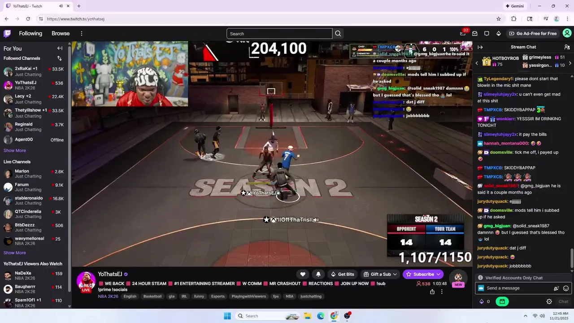Open stream more options vertical dots

(442, 292)
